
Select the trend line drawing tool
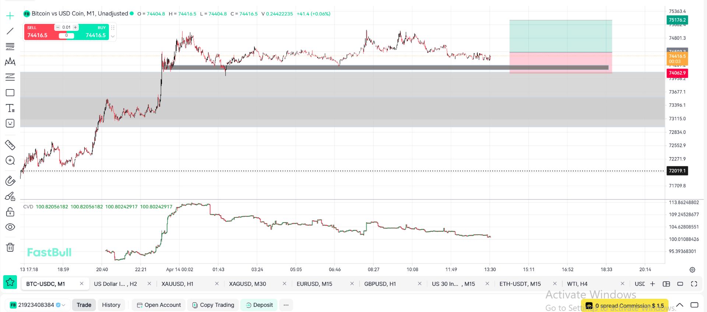10,31
